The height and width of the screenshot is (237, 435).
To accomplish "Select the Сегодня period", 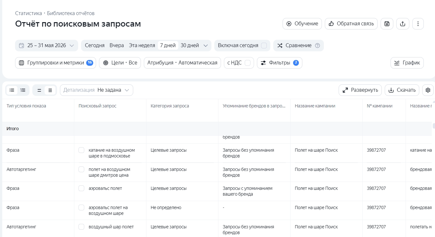I will tap(94, 46).
